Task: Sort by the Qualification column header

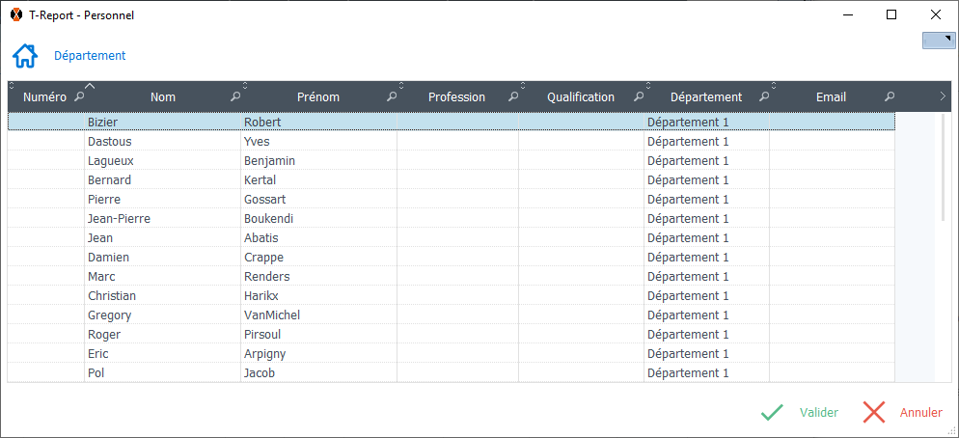Action: 580,96
